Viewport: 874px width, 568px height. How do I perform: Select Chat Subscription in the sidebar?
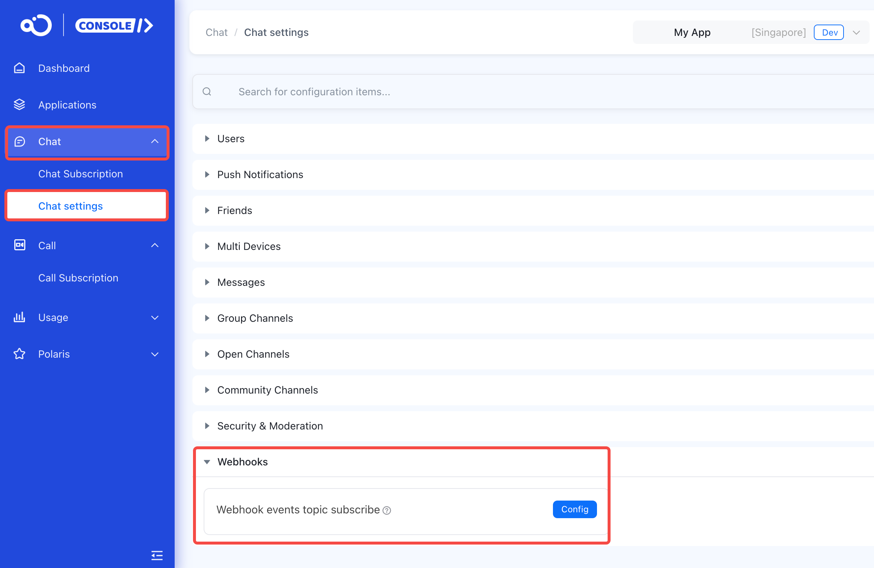[x=80, y=174]
